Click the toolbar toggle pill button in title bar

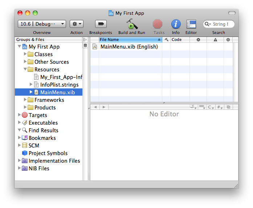[x=232, y=13]
